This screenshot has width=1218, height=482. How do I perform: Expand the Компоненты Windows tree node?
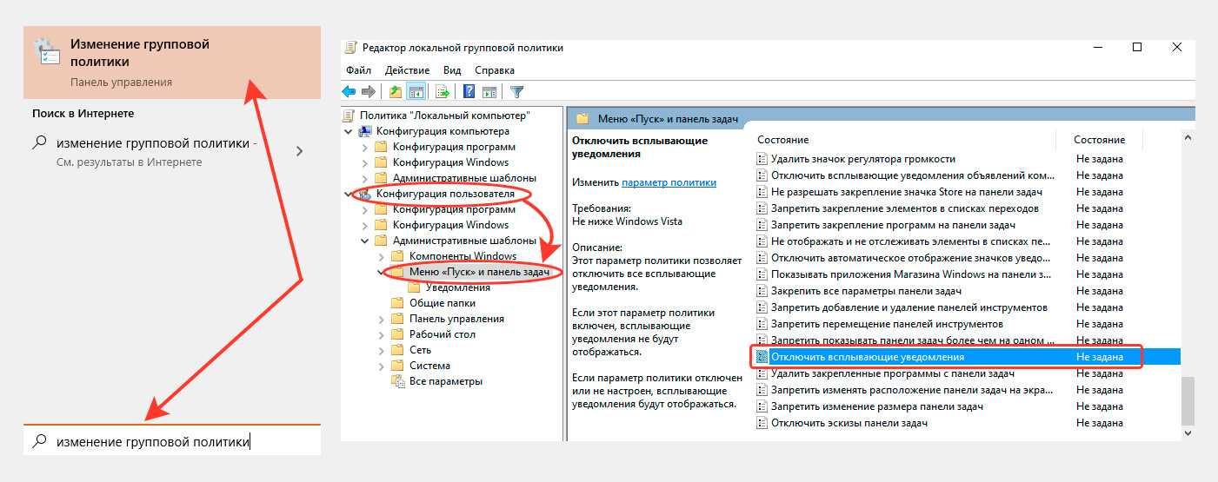click(382, 256)
